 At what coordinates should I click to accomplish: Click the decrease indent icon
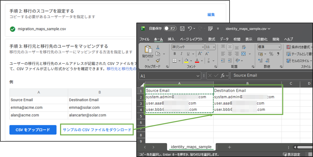click(x=223, y=61)
